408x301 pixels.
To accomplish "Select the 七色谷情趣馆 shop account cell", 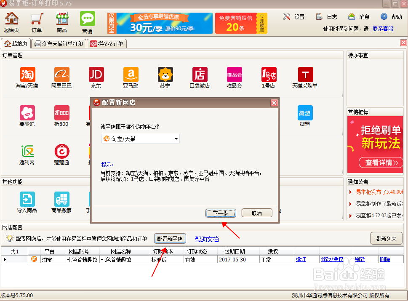I will [x=83, y=260].
